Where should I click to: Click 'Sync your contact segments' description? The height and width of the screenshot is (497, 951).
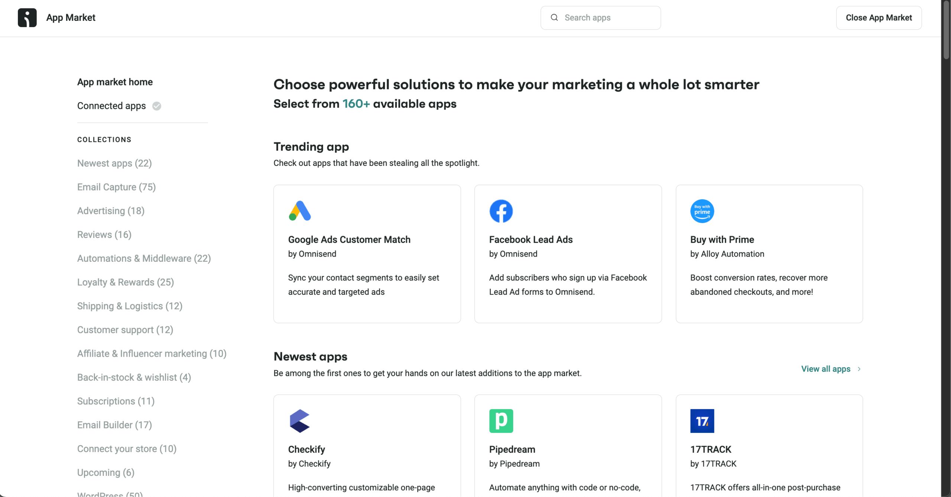[x=364, y=285]
